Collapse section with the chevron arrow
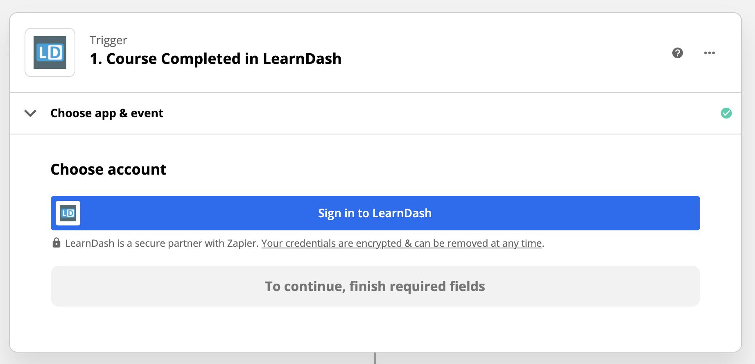 [30, 113]
